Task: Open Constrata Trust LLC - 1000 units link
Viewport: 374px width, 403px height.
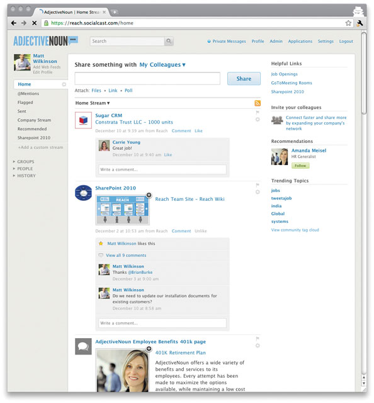Action: (134, 122)
